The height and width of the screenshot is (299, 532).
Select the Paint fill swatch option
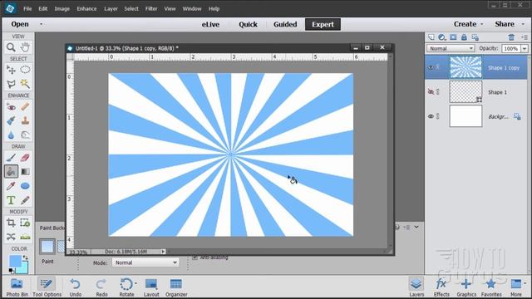[47, 247]
